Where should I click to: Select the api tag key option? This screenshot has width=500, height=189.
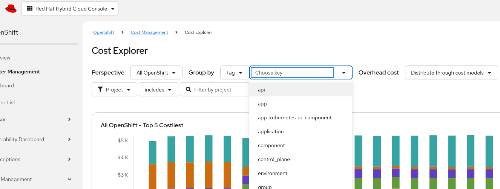coord(262,90)
